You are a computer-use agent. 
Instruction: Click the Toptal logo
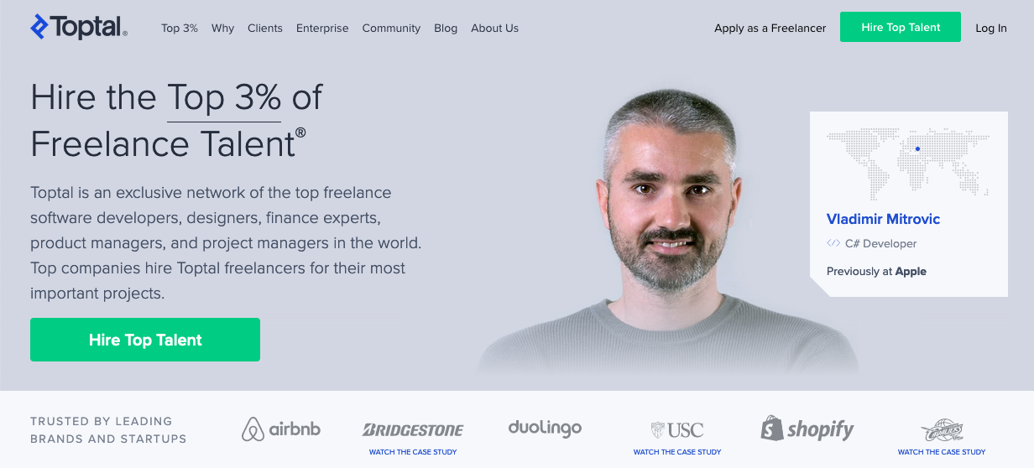tap(79, 27)
